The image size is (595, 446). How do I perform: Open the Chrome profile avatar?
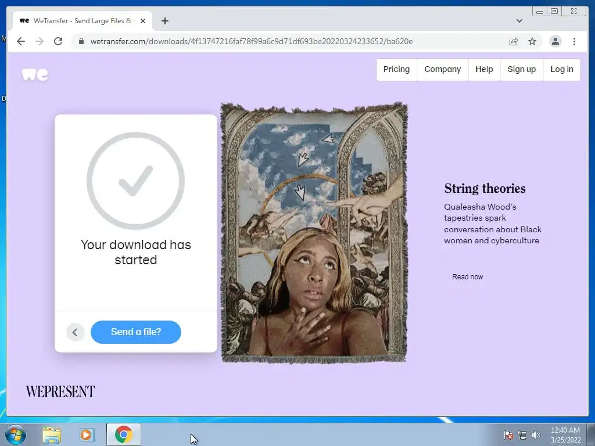pos(555,41)
